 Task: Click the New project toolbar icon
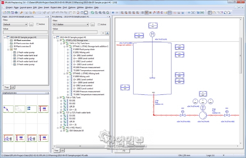(5, 13)
